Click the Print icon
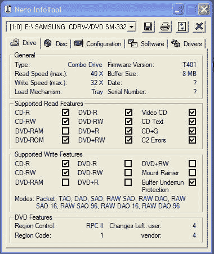This screenshot has width=214, height=254. pyautogui.click(x=165, y=26)
